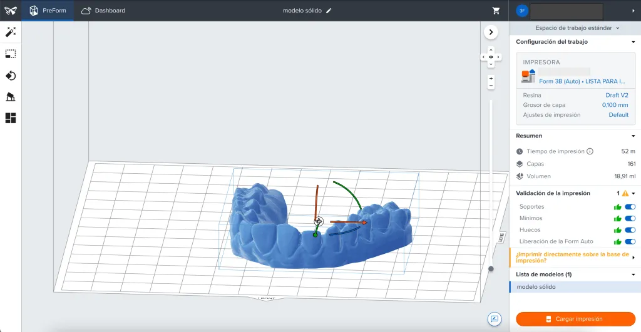This screenshot has width=641, height=332.
Task: Click the 161 layers value
Action: pyautogui.click(x=632, y=164)
